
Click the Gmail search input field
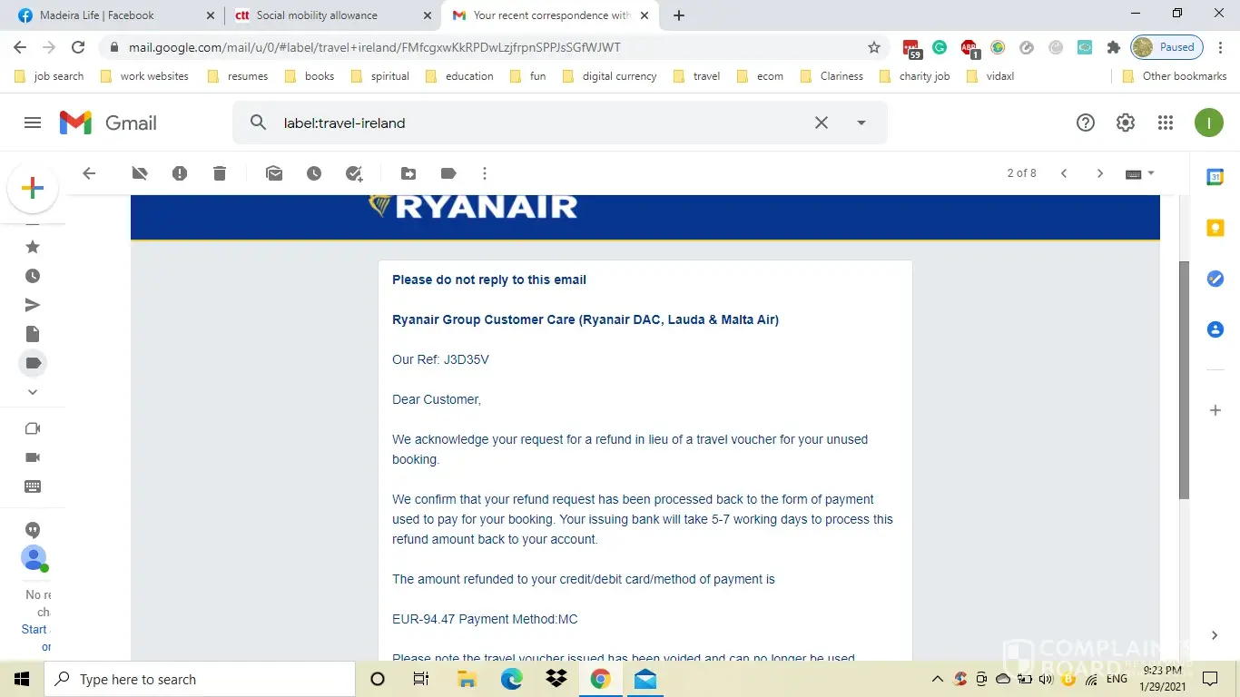pyautogui.click(x=536, y=123)
